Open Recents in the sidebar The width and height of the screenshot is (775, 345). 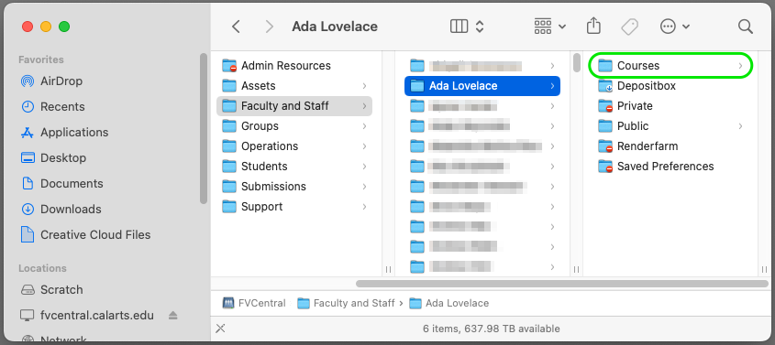point(53,106)
